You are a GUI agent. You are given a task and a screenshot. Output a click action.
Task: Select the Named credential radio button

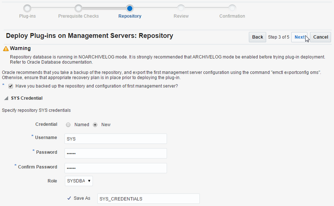click(68, 125)
